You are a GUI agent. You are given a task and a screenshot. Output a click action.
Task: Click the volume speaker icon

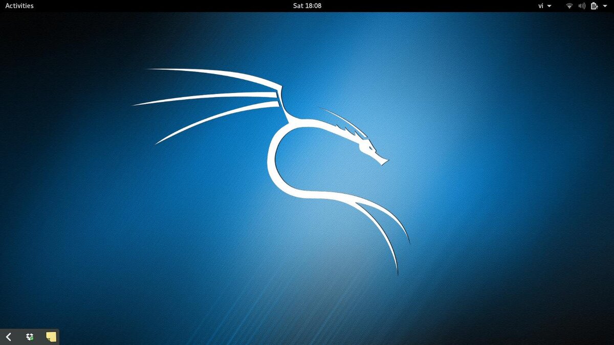click(582, 6)
